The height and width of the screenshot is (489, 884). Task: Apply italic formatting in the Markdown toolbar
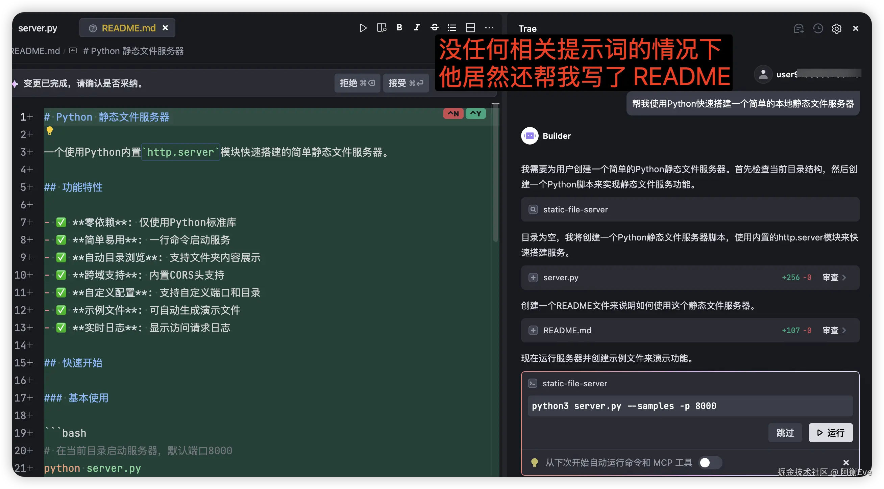pos(417,28)
